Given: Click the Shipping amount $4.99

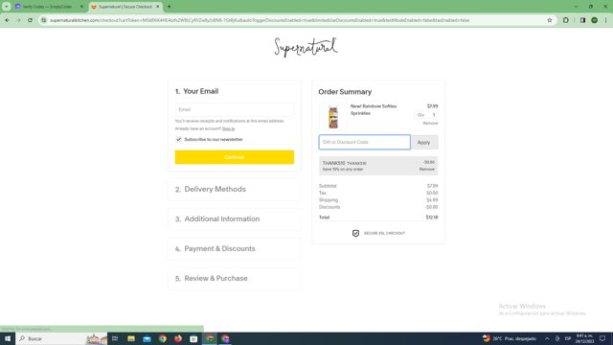Looking at the screenshot, I should pyautogui.click(x=432, y=200).
